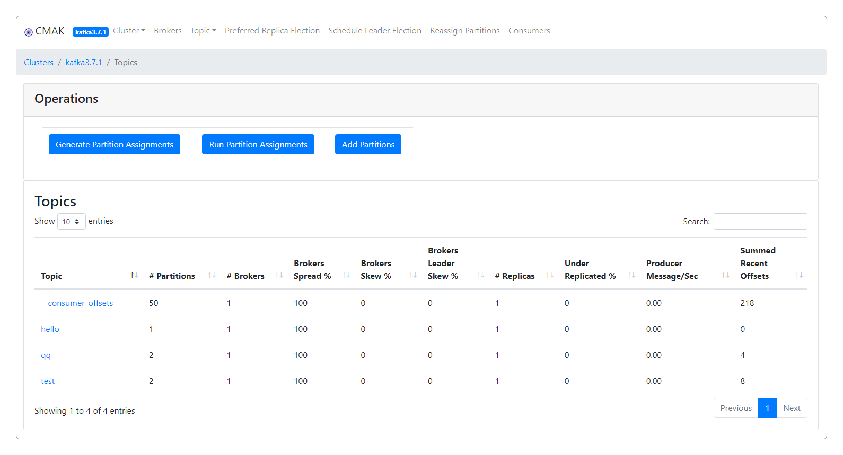Click Add Partitions button
This screenshot has width=843, height=455.
pyautogui.click(x=368, y=144)
